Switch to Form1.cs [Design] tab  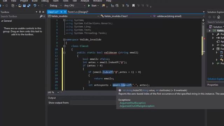pos(78,12)
